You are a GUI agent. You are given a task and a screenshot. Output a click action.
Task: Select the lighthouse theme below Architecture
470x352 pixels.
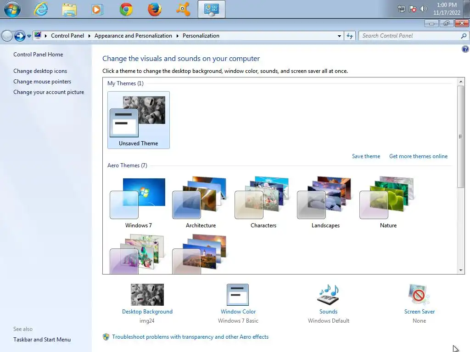coord(200,254)
